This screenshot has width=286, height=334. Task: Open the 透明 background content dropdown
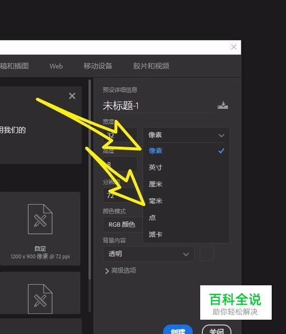(148, 254)
